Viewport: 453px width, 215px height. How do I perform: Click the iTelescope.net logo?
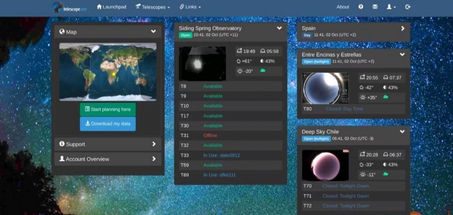point(69,8)
